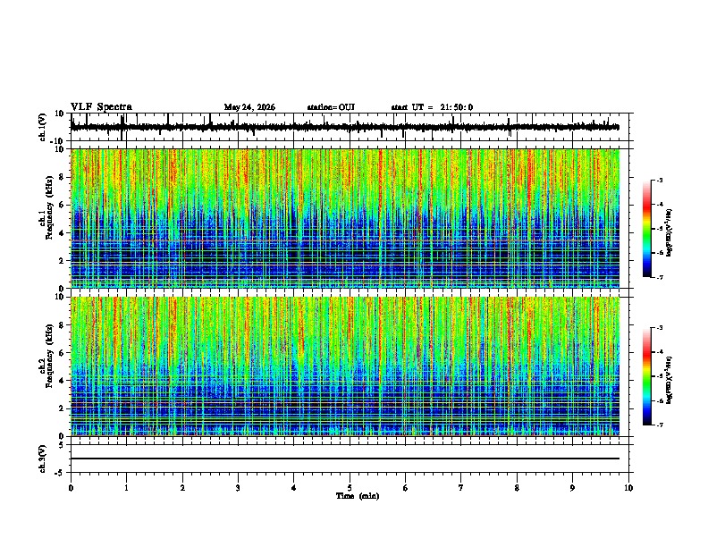Click the 5 minute tick on time axis

coord(350,488)
